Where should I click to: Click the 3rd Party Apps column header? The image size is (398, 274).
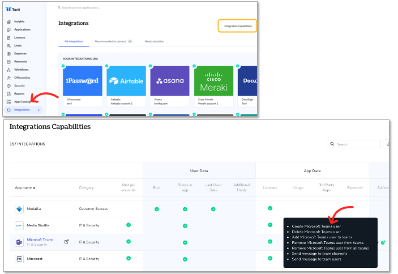(327, 187)
